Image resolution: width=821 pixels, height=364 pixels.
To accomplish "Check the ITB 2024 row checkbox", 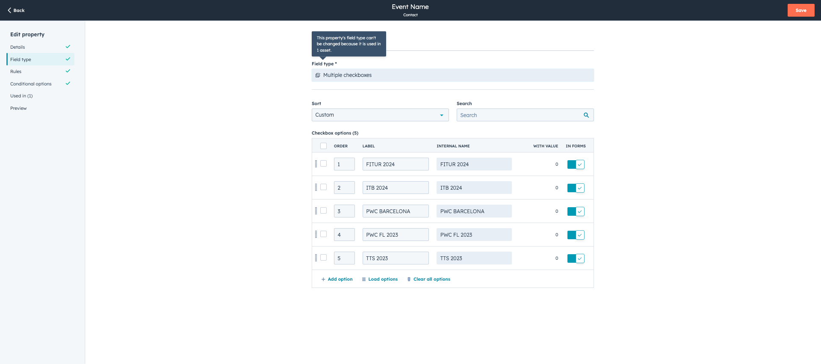I will tap(324, 187).
